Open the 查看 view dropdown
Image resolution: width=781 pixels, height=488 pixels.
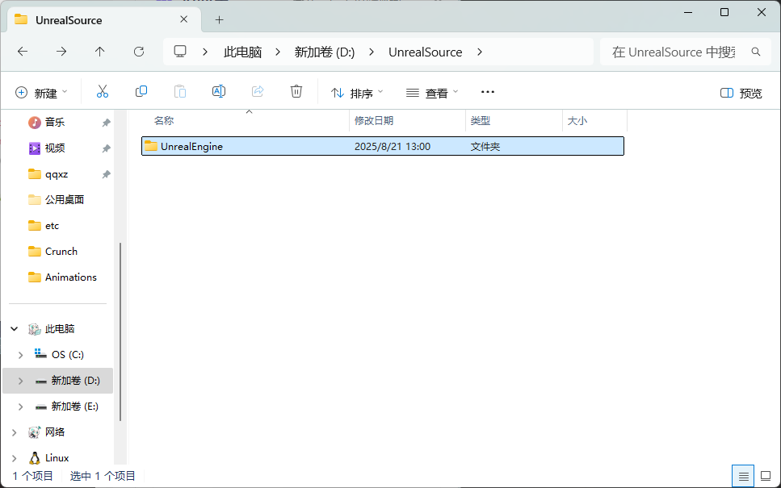432,94
